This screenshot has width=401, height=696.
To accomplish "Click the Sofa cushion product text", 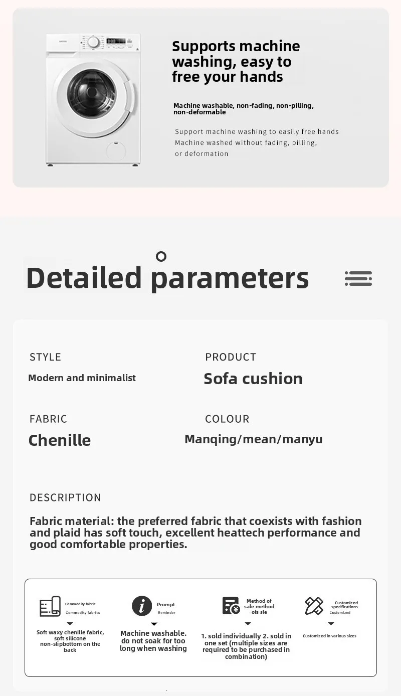I will [253, 379].
